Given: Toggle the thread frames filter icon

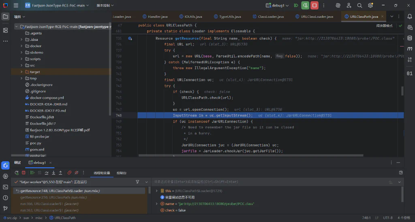Looking at the screenshot, I should (137, 182).
